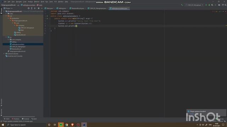Click the gutter run arrow next to the class declaration
The height and width of the screenshot is (127, 227).
(47, 16)
